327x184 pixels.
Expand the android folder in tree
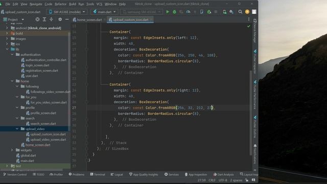[7, 28]
